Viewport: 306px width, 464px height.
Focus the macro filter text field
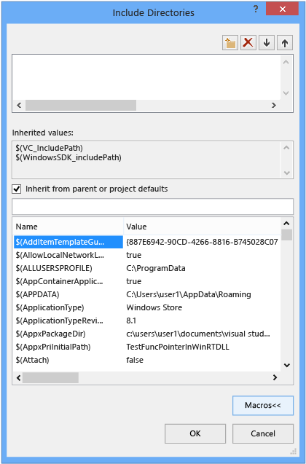tap(152, 207)
